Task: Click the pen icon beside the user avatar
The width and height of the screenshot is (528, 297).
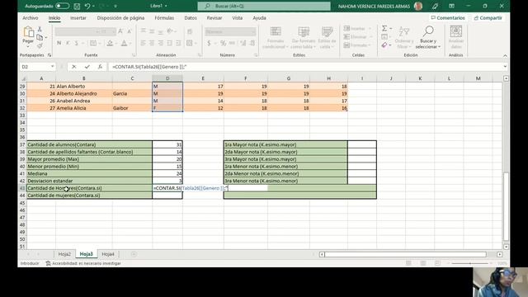Action: click(x=435, y=6)
